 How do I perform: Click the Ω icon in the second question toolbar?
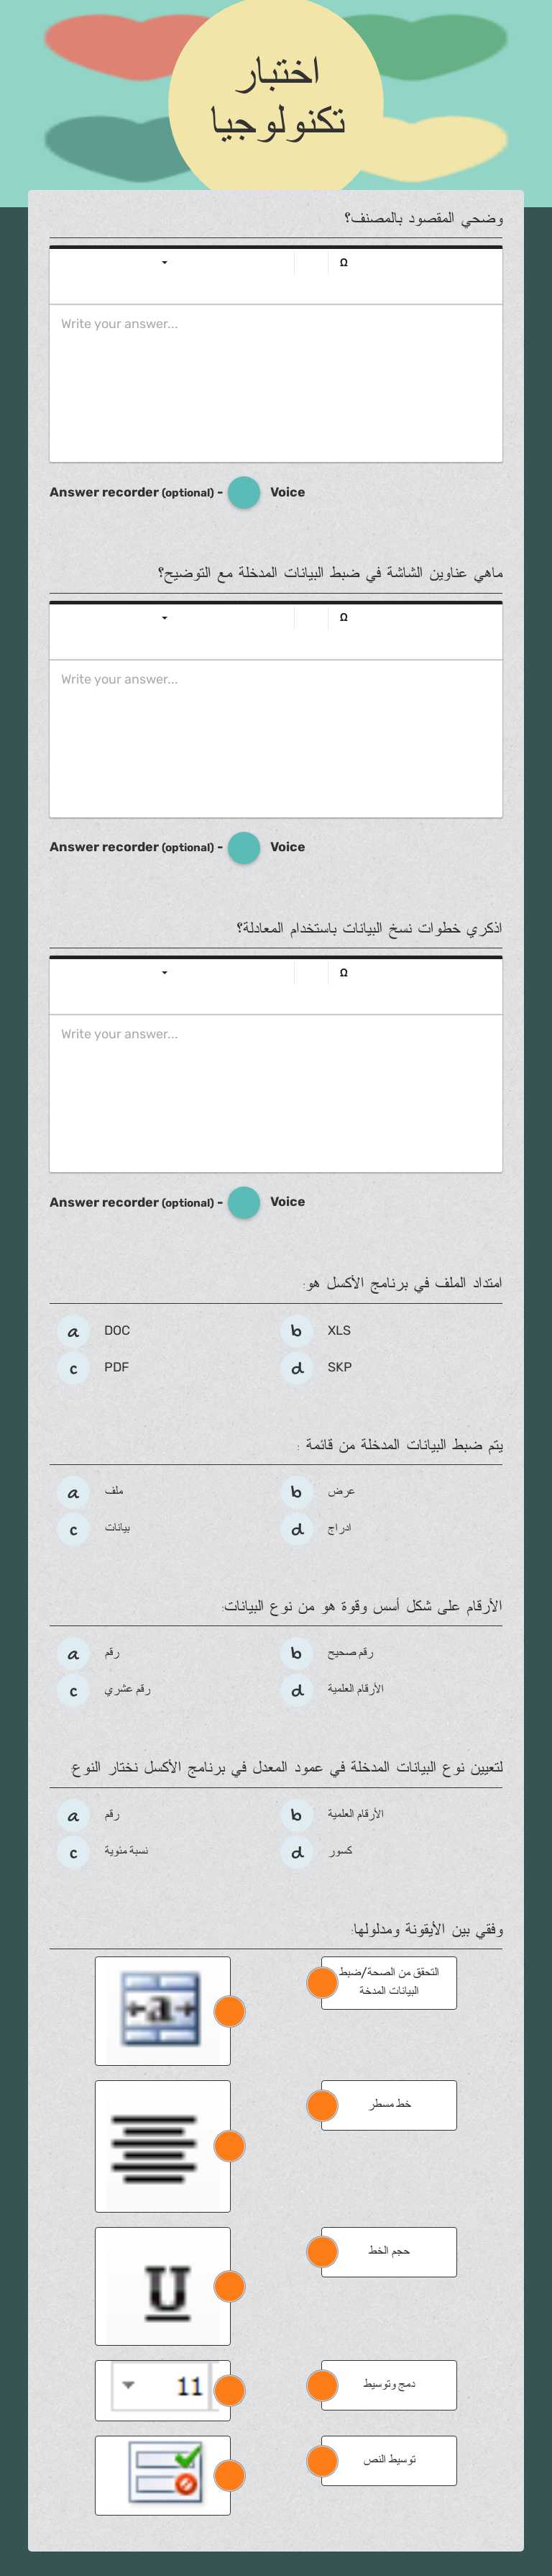[x=344, y=619]
